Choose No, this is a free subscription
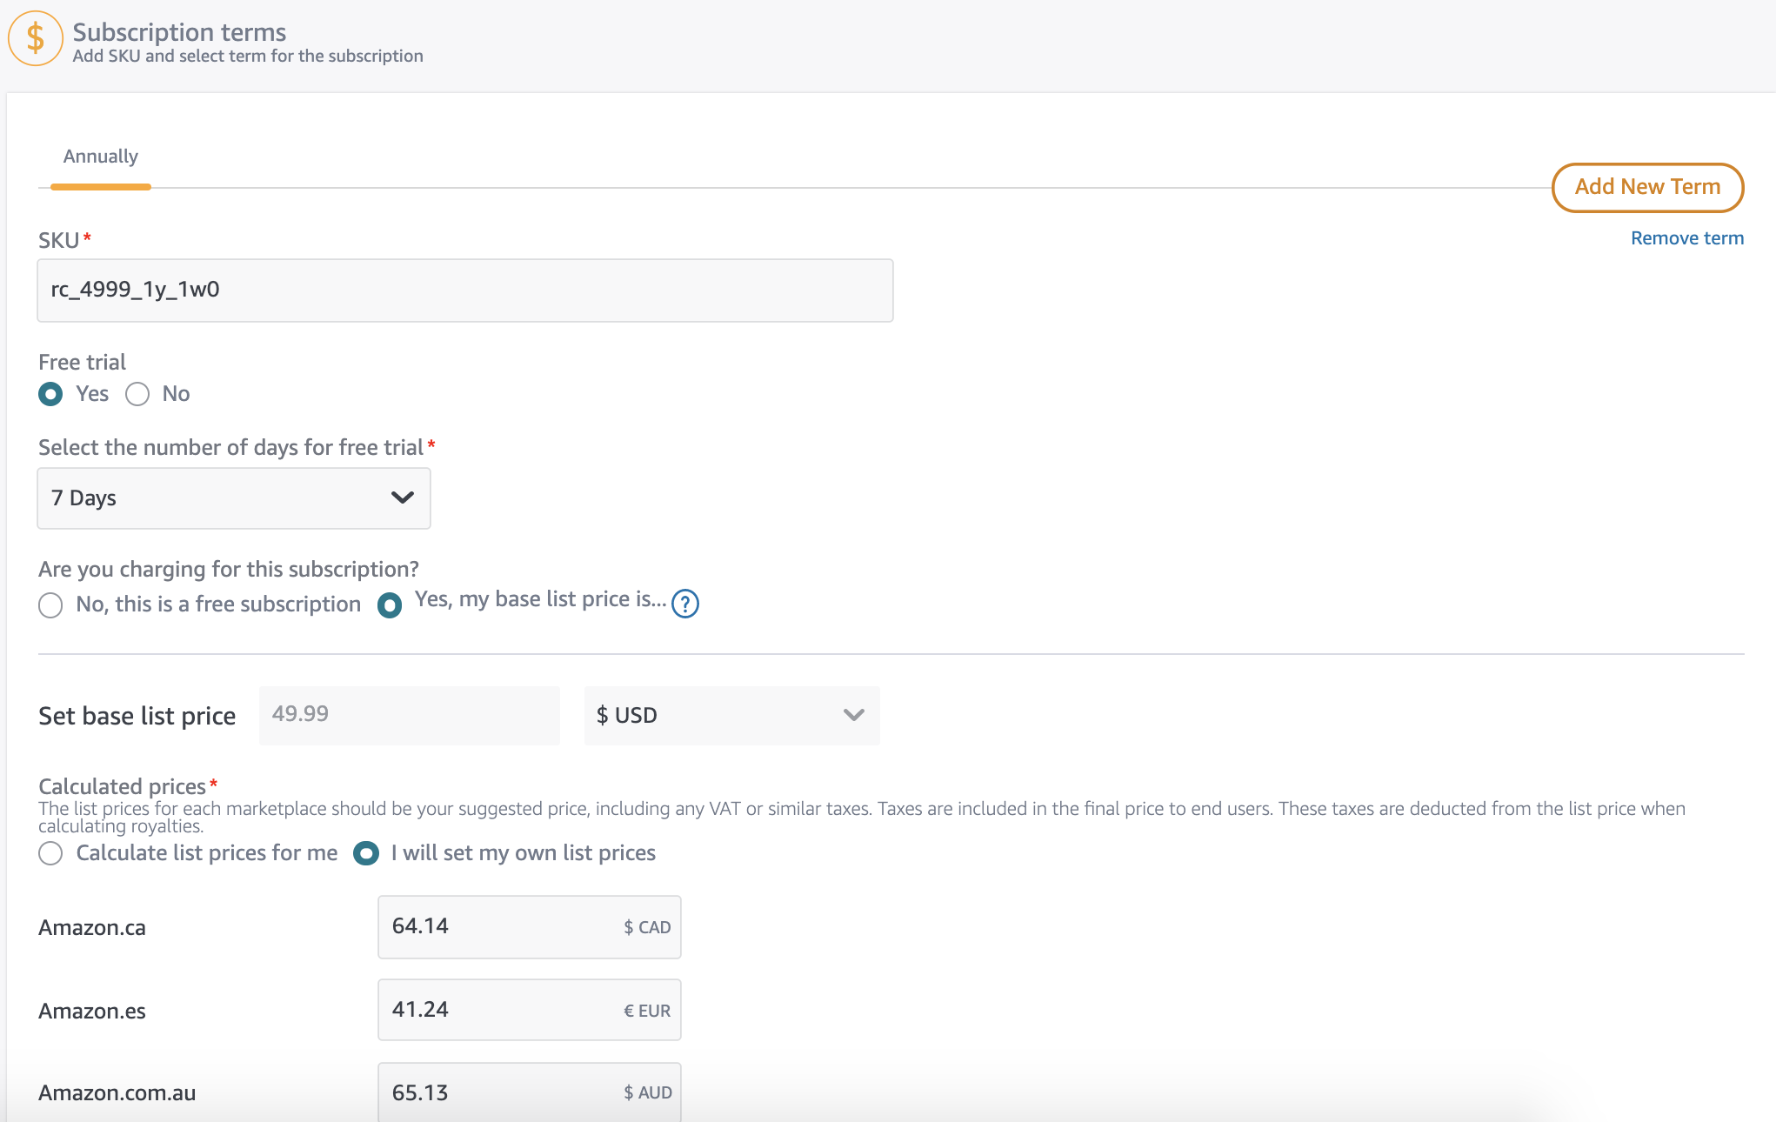Image resolution: width=1776 pixels, height=1122 pixels. [x=50, y=604]
